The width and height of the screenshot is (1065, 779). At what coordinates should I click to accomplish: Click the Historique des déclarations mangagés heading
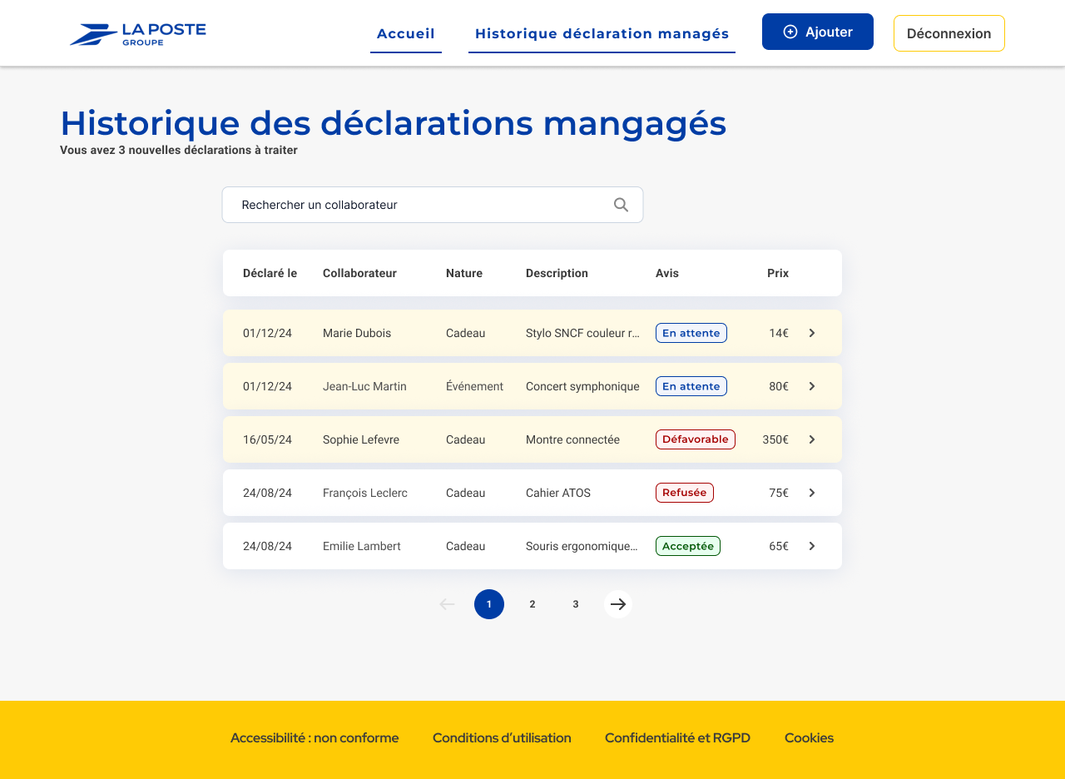394,123
